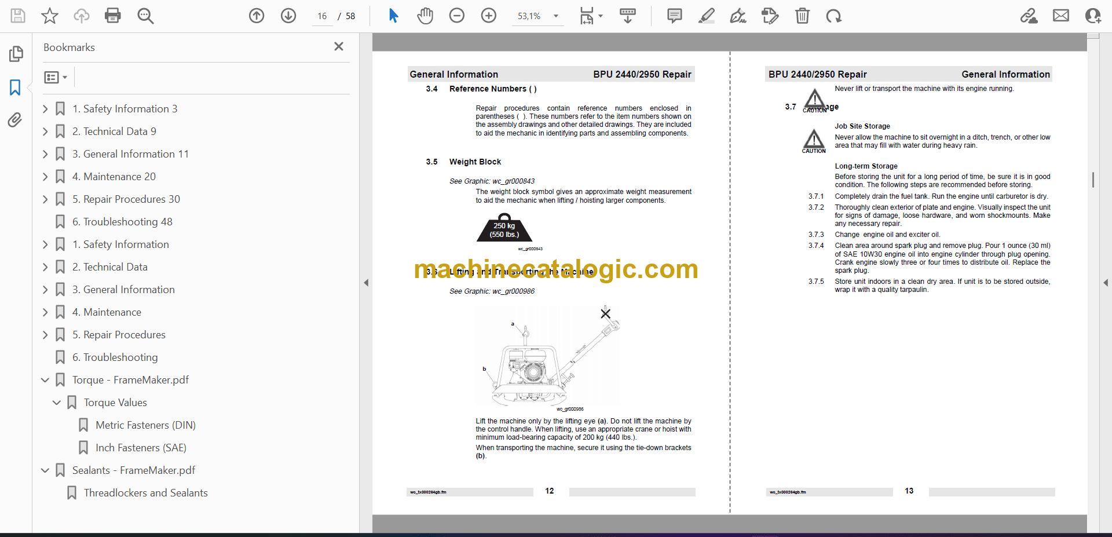Delete the selected item
This screenshot has height=537, width=1112.
[x=802, y=16]
